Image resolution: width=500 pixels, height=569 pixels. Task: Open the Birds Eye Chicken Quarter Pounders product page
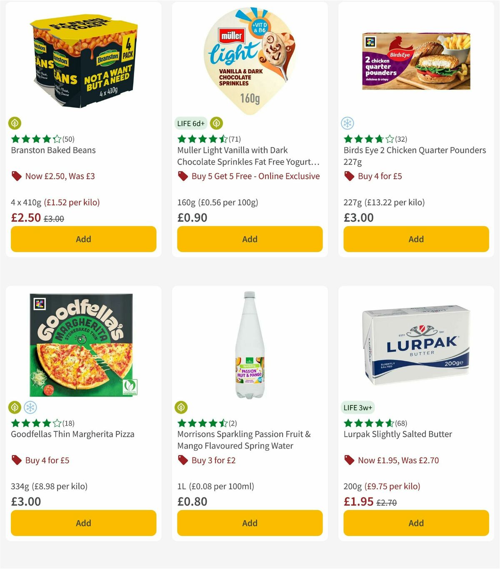[x=415, y=156]
